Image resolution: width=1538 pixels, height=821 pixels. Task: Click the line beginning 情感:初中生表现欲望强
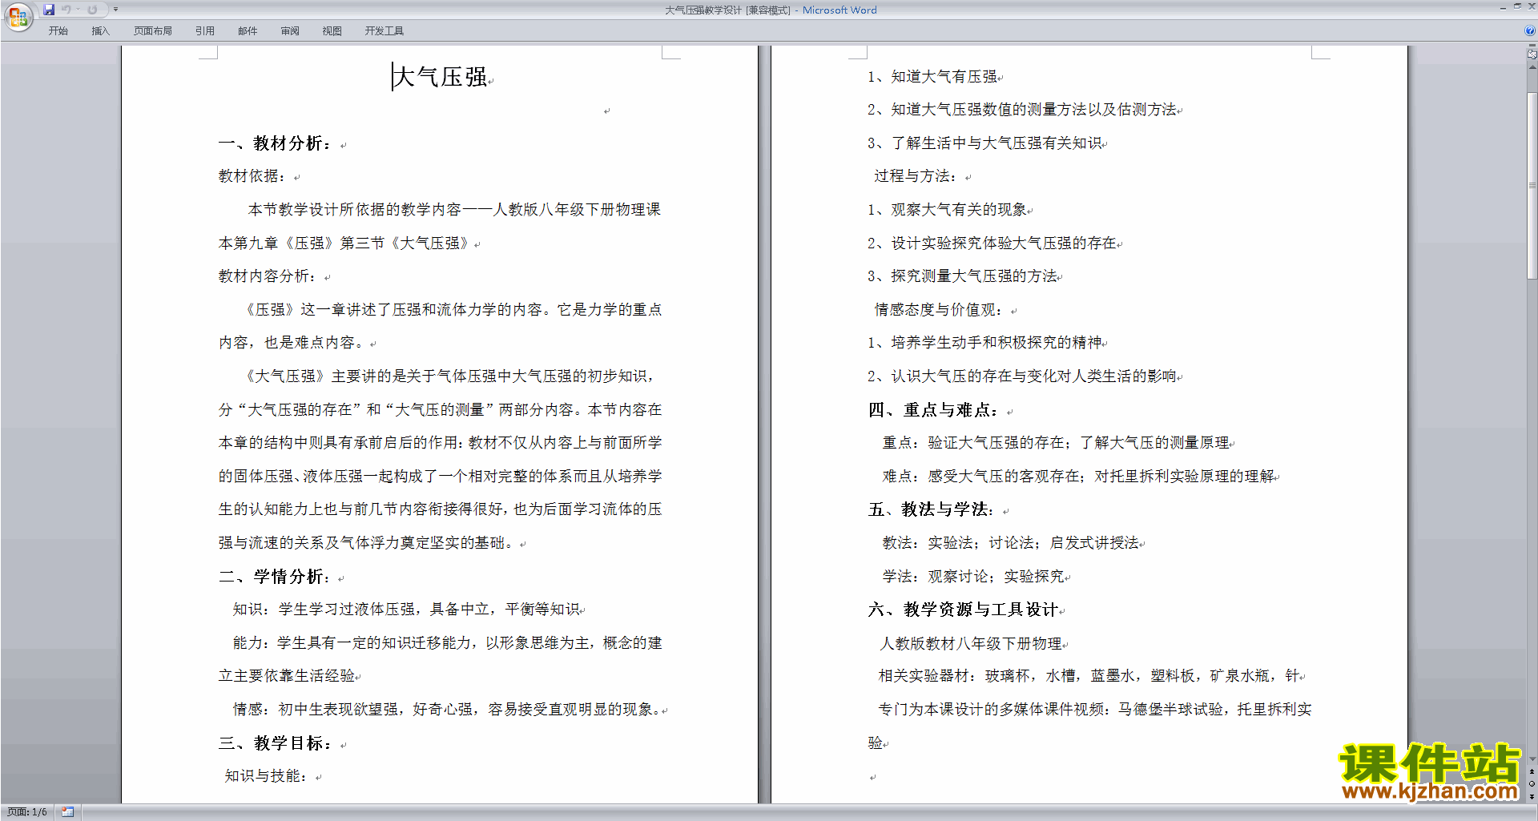coord(447,710)
